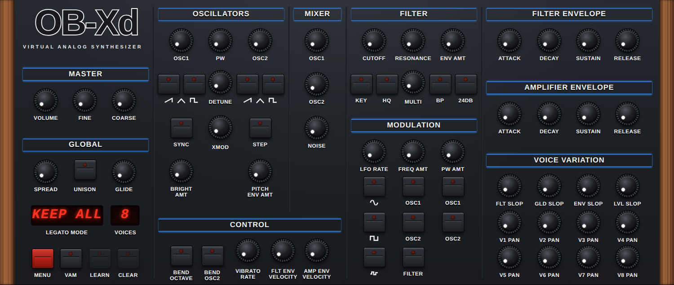Click the RESONANCE knob
Image resolution: width=674 pixels, height=285 pixels.
413,40
